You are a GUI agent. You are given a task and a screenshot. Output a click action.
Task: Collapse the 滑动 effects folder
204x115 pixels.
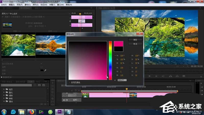point(4,101)
